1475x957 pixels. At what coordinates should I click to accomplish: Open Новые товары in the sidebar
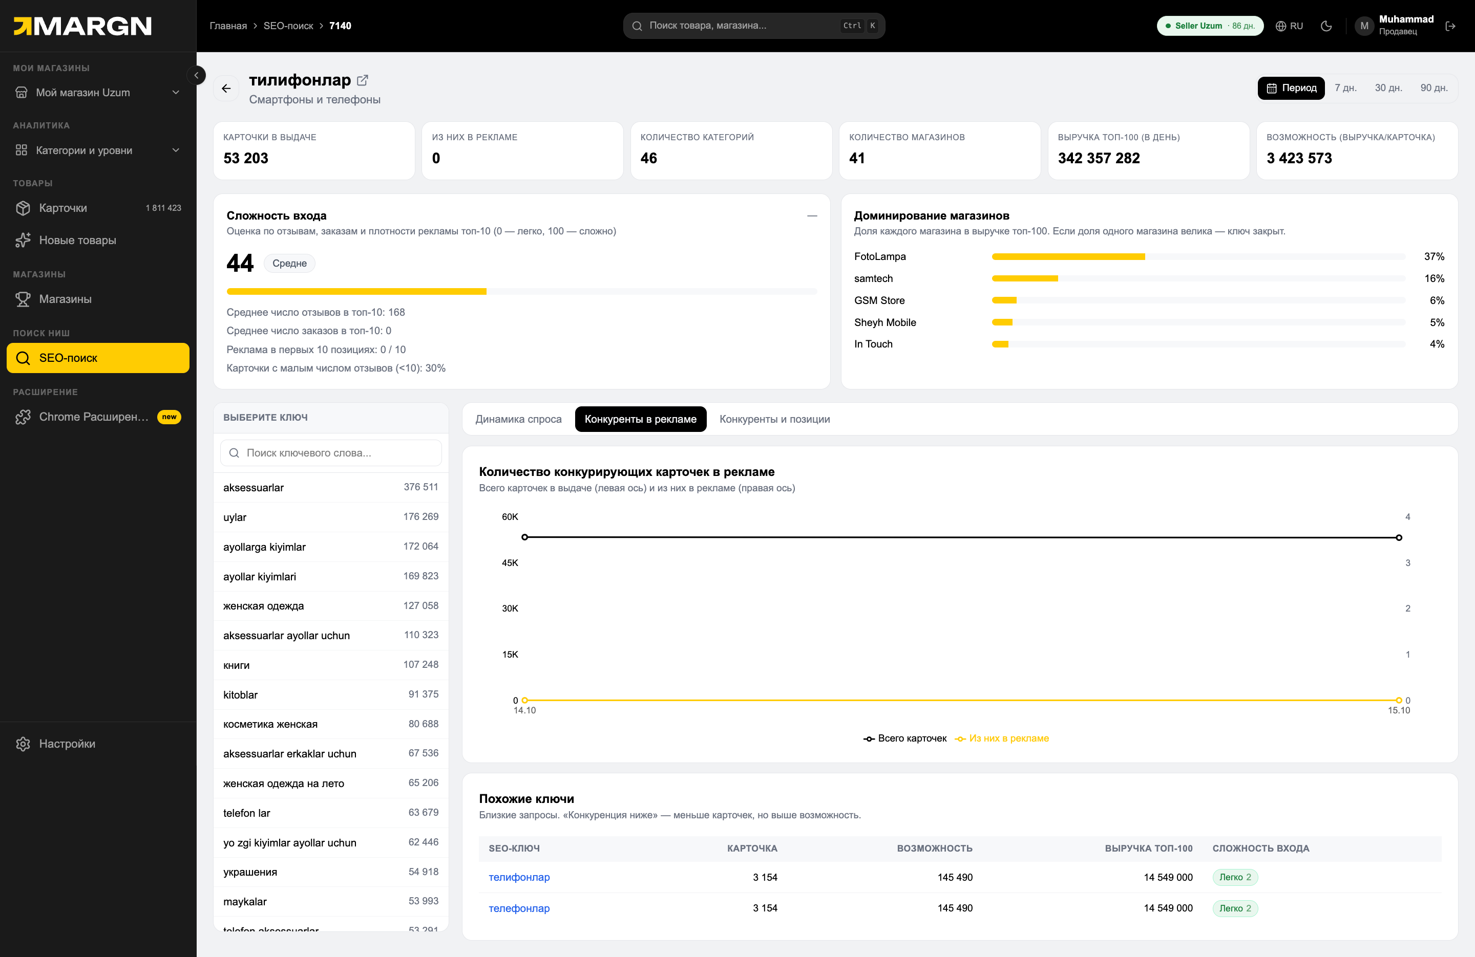coord(98,241)
